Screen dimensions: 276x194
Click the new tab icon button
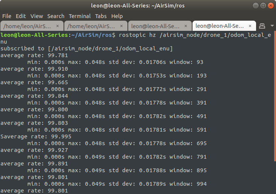point(262,26)
